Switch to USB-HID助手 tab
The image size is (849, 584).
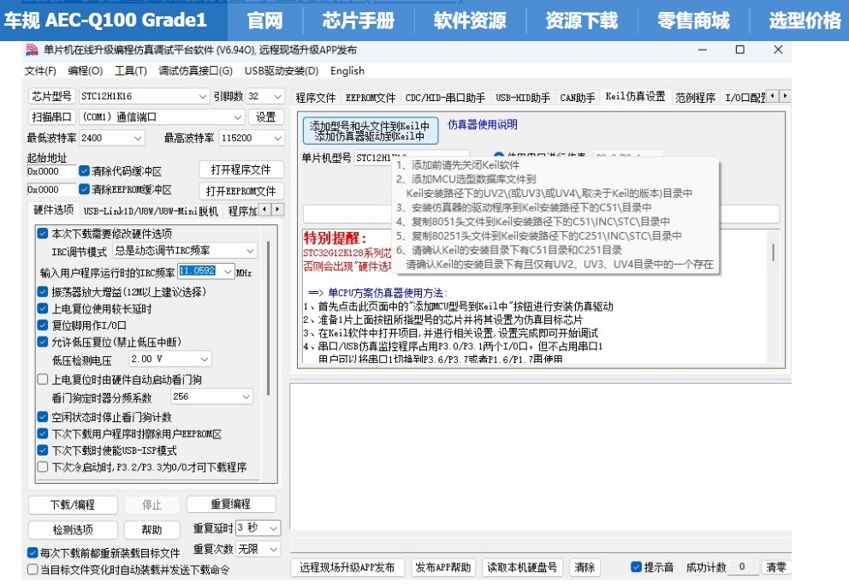(523, 98)
